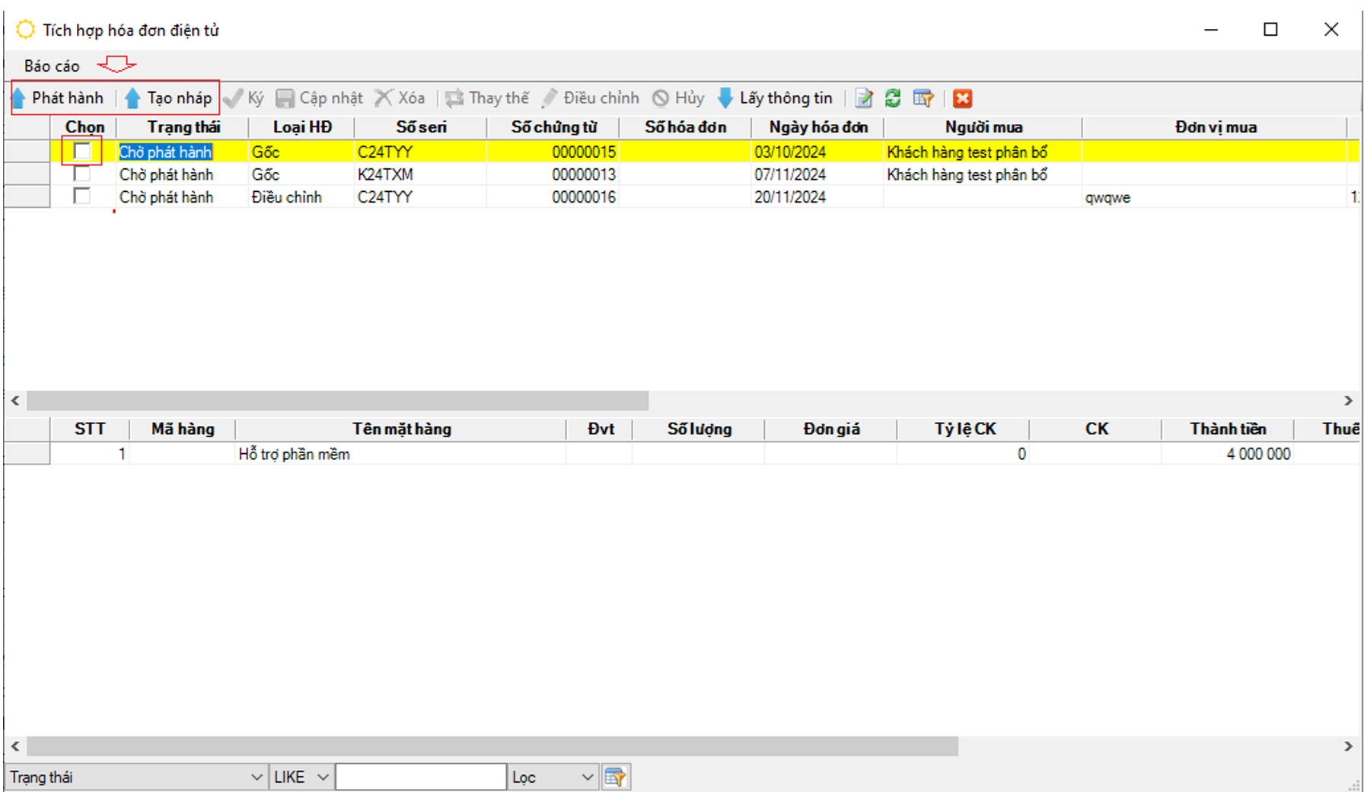Image resolution: width=1364 pixels, height=795 pixels.
Task: Tick checkbox for invoice 00000013
Action: 82,174
